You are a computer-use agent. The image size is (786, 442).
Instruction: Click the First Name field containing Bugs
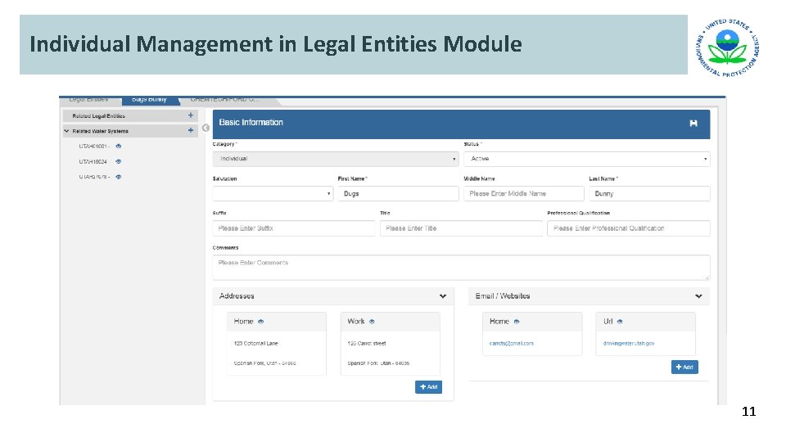coord(398,193)
